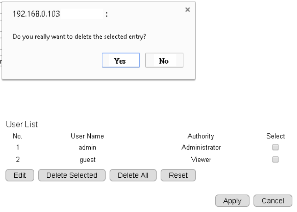Decline deletion with the No button
The width and height of the screenshot is (297, 212).
(x=164, y=61)
